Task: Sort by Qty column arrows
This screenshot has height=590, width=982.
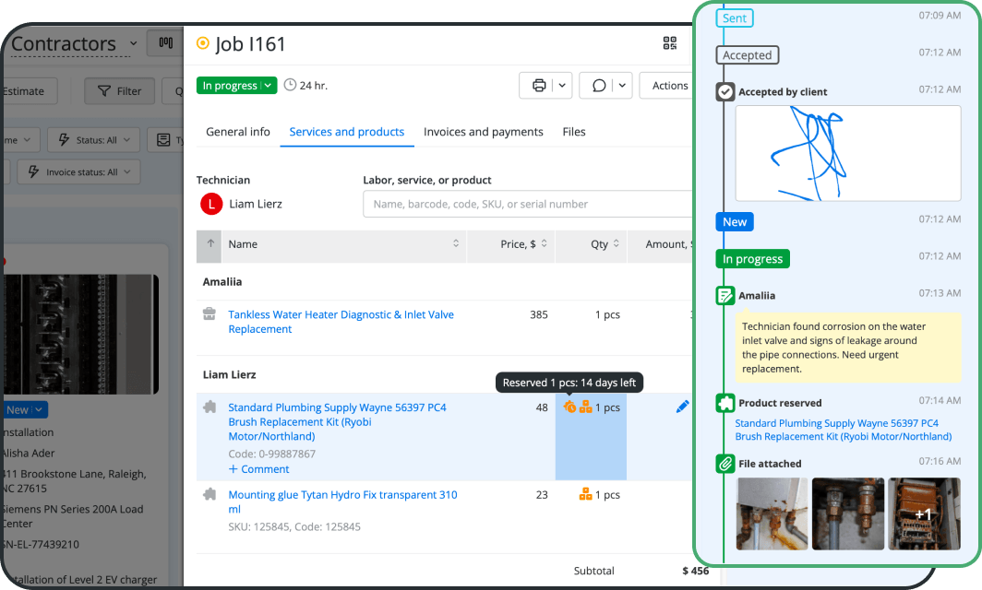Action: coord(616,244)
